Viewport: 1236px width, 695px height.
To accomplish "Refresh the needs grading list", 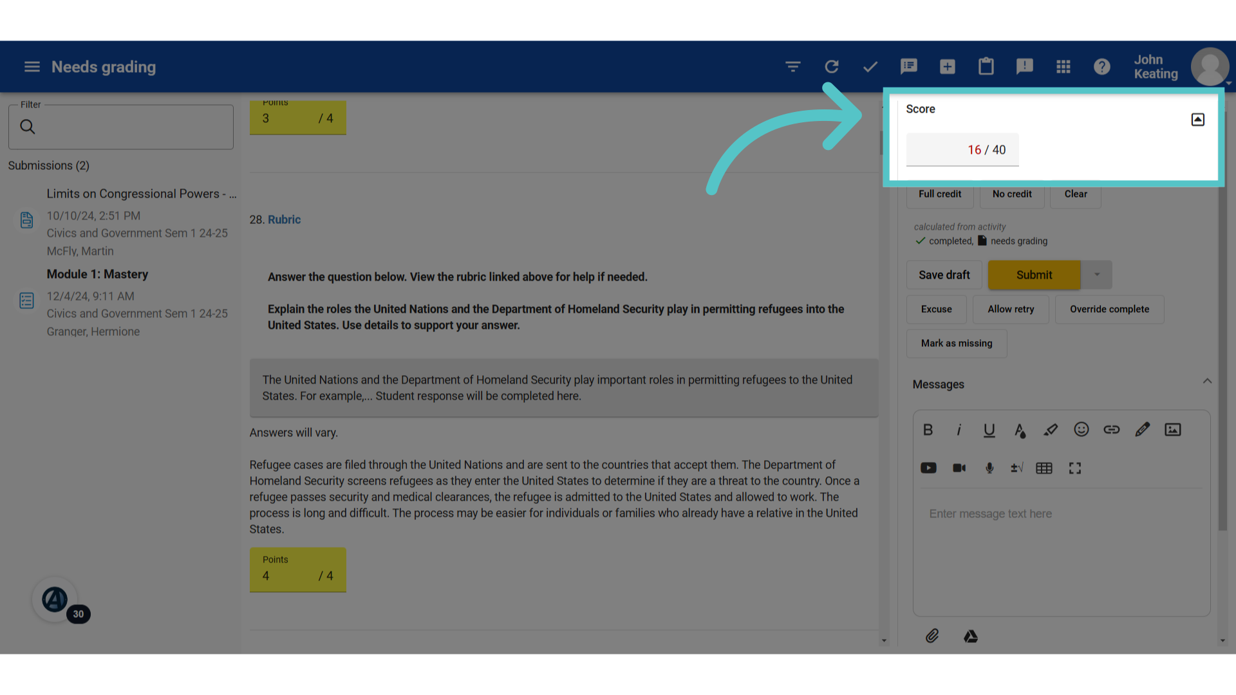I will (832, 67).
